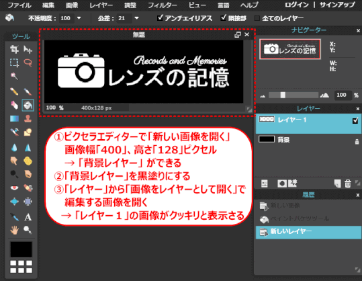Viewport: 362px width, 281px height.
Task: Click the navigator zoom slider handle
Action: click(x=283, y=95)
